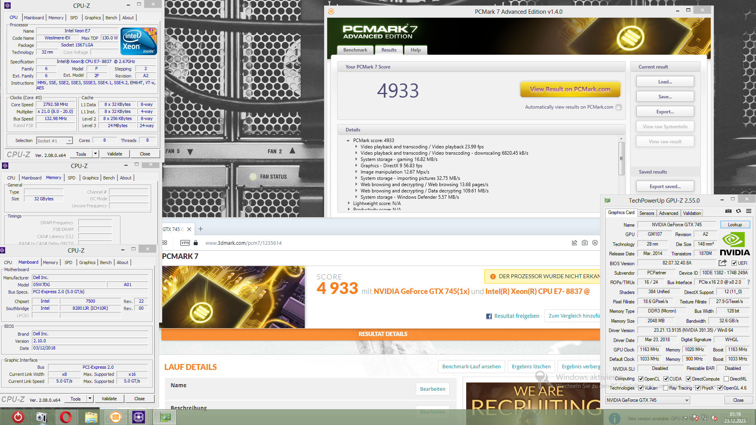Click Validate in the top CPU-Z window
Image resolution: width=756 pixels, height=425 pixels.
pyautogui.click(x=115, y=154)
